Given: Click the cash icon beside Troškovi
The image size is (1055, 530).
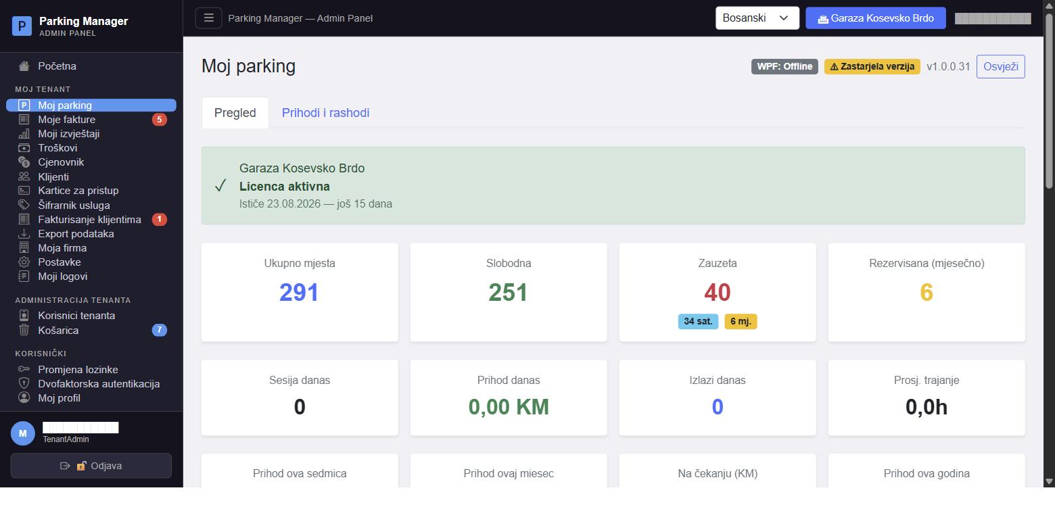Looking at the screenshot, I should click(24, 148).
